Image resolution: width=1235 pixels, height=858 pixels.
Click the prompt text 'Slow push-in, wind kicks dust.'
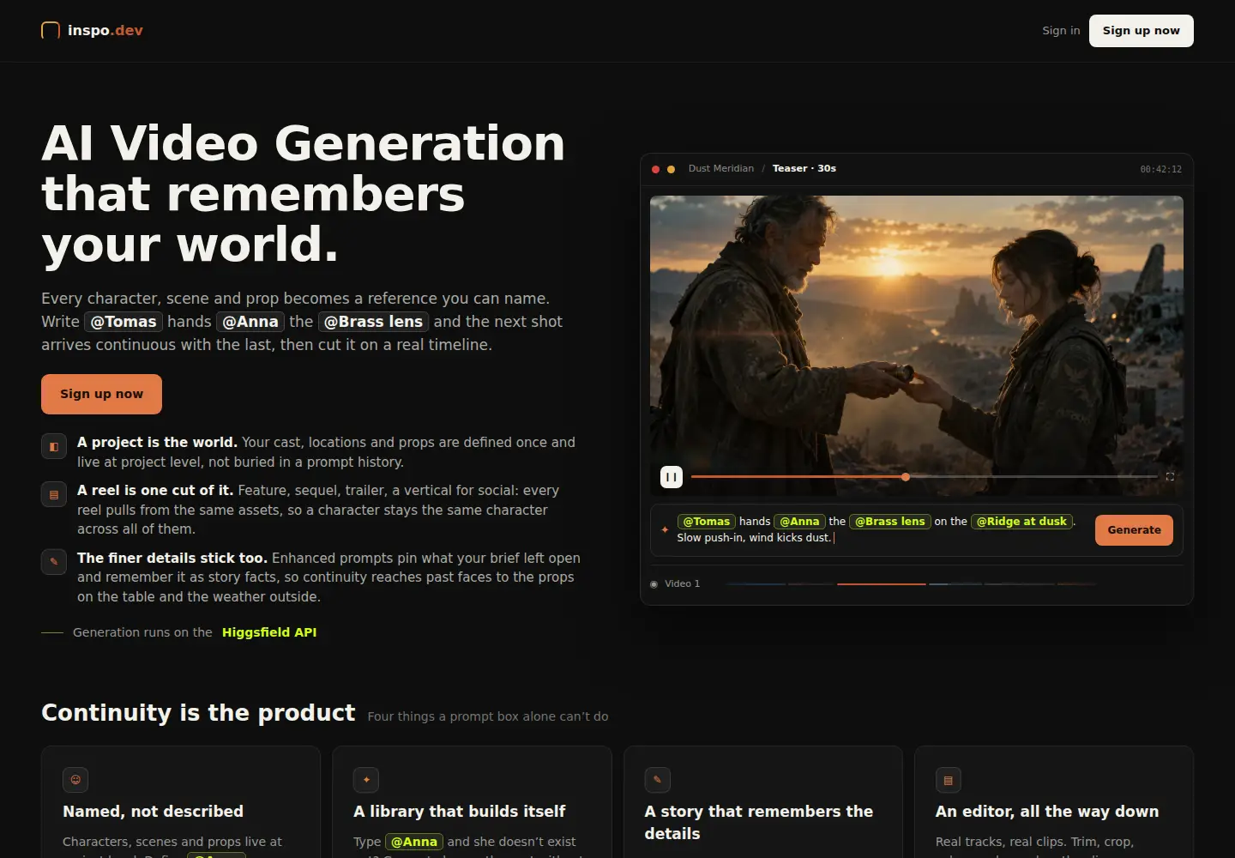(754, 538)
